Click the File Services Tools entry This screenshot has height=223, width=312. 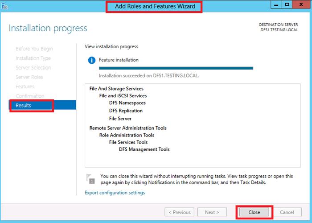coord(128,142)
